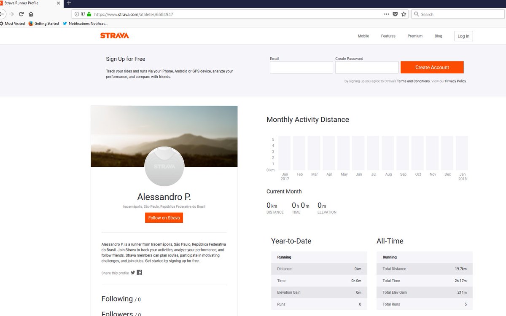Screen dimensions: 506x316
Task: Click the Pocket save icon
Action: (395, 14)
